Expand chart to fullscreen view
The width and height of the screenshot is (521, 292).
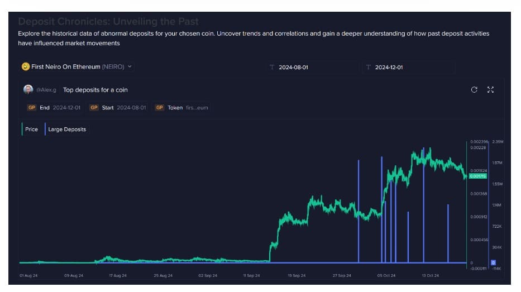490,90
